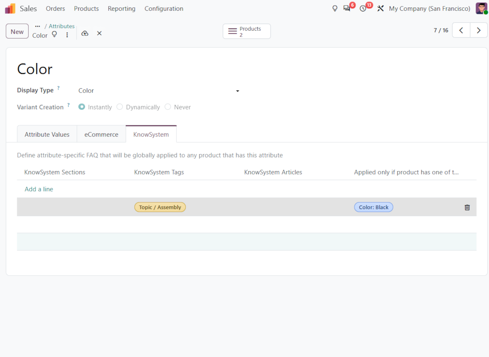
Task: Select the Never variant creation option
Action: click(x=168, y=107)
